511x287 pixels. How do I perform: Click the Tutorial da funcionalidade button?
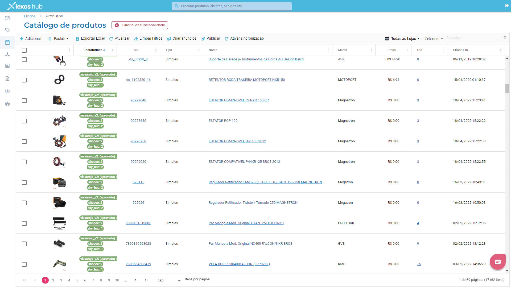coord(140,25)
